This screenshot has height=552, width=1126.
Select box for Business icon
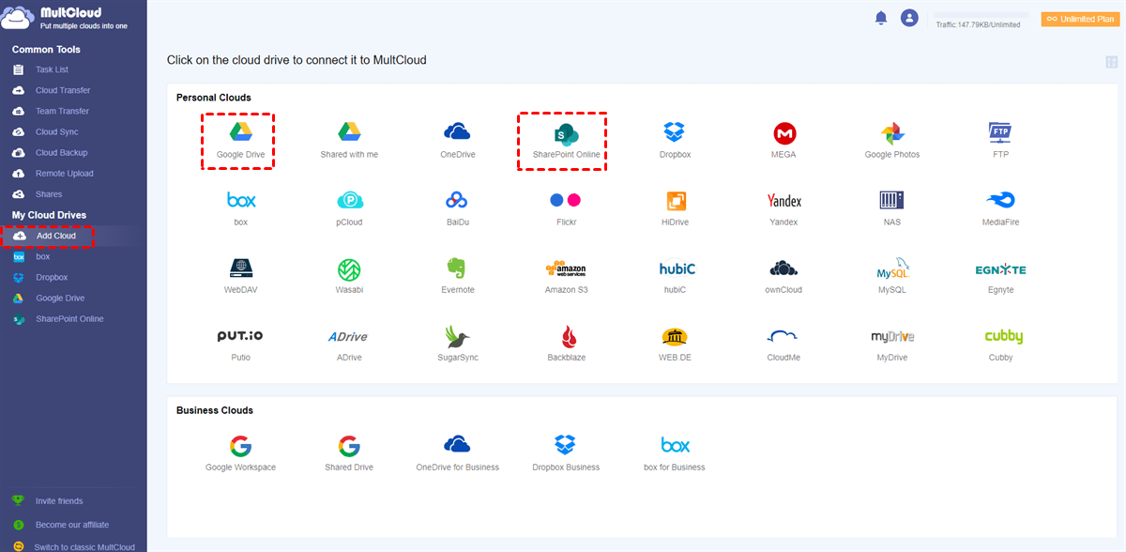[x=675, y=445]
